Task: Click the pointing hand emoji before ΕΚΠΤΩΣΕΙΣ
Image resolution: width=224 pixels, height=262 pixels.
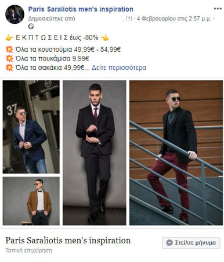Action: tap(9, 38)
